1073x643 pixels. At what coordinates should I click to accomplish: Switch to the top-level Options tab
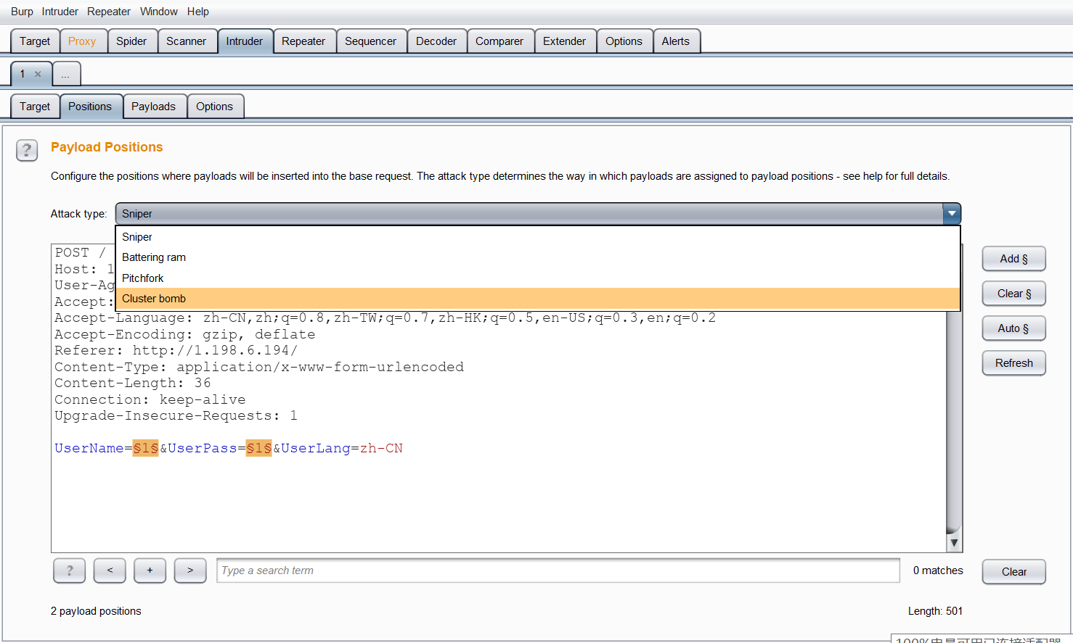click(624, 41)
